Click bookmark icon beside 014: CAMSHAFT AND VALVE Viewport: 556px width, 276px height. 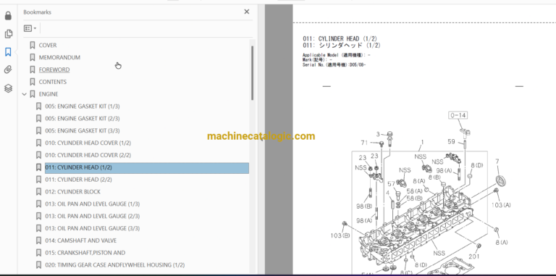(38, 241)
